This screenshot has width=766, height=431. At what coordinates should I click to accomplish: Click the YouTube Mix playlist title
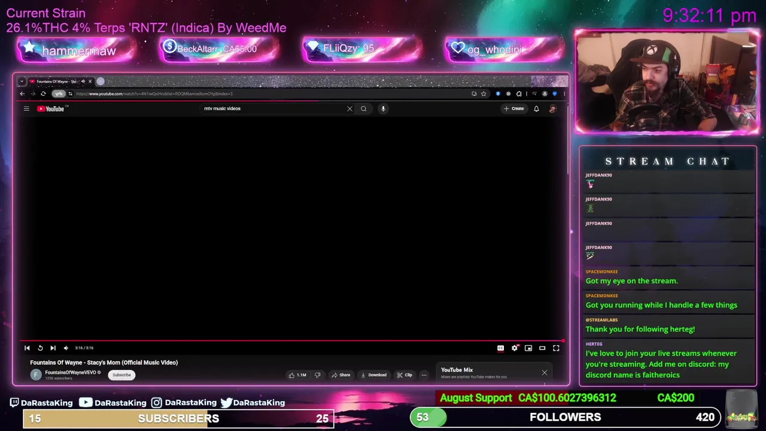457,370
